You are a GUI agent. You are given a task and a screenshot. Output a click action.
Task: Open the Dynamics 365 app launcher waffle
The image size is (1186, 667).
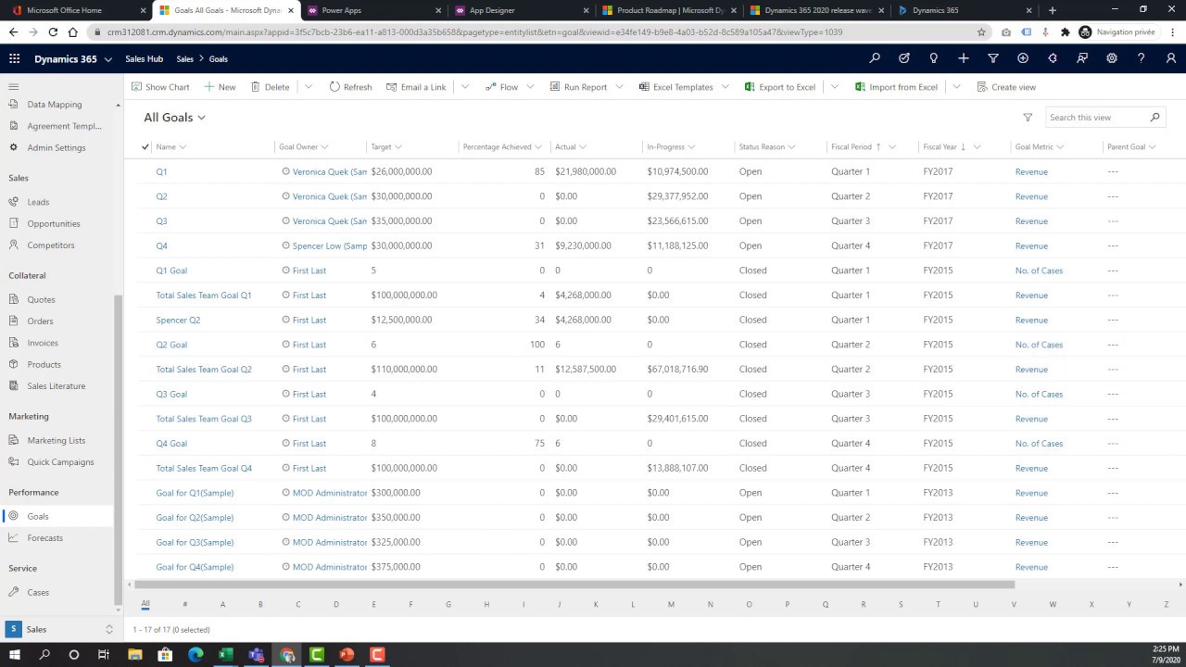tap(14, 58)
